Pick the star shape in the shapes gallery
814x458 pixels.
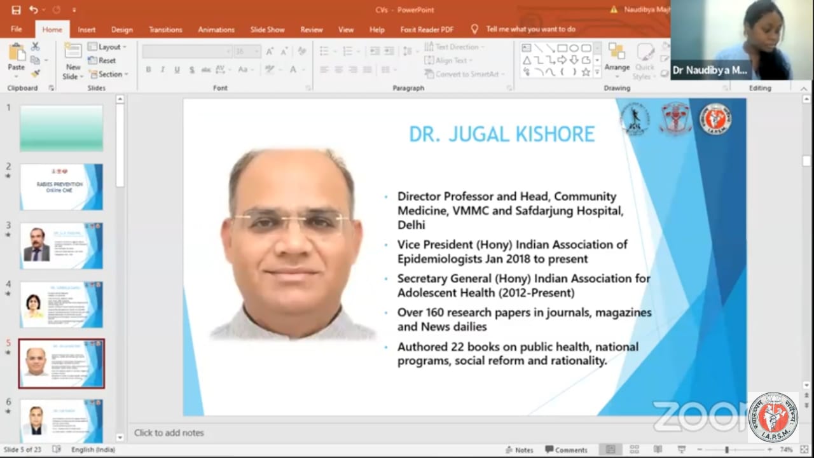[x=586, y=73]
